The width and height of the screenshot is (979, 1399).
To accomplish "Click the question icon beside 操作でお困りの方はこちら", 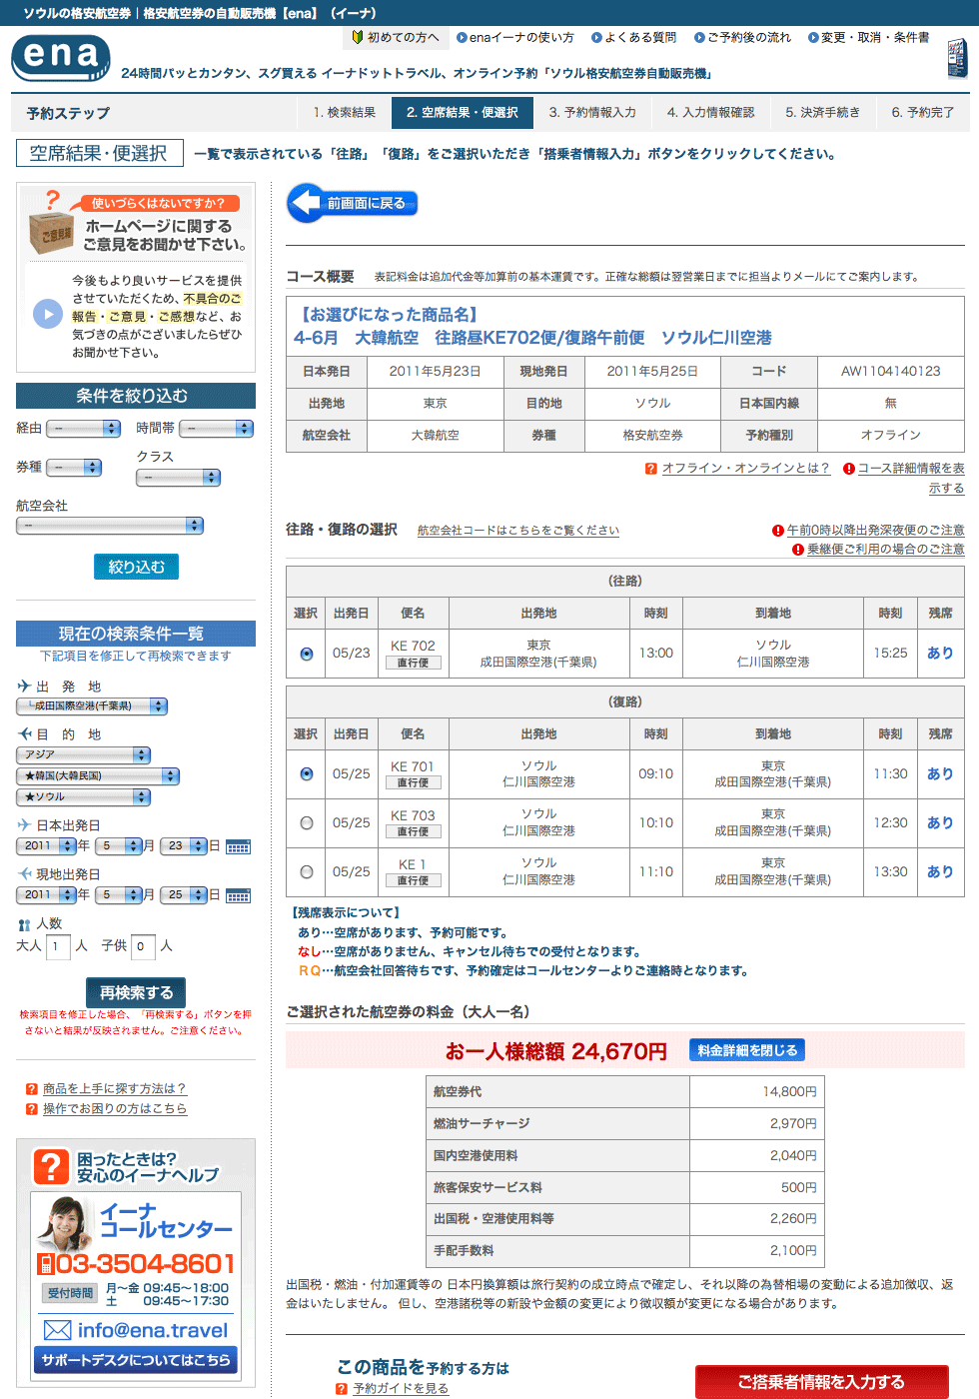I will pyautogui.click(x=32, y=1109).
